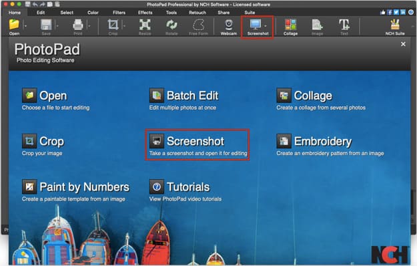417x266 pixels.
Task: Click the 'Open' welcome screen heading
Action: pyautogui.click(x=53, y=96)
